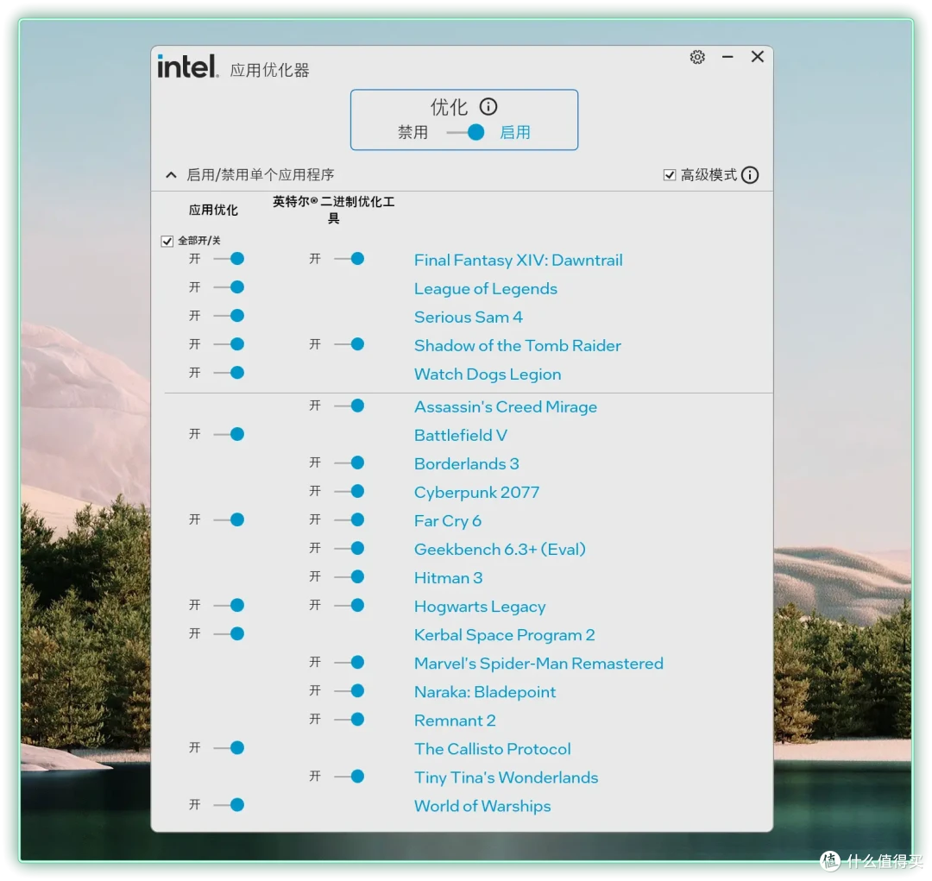932x881 pixels.
Task: Toggle binary optimization switch for Geekbench 6.3+
Action: 349,549
